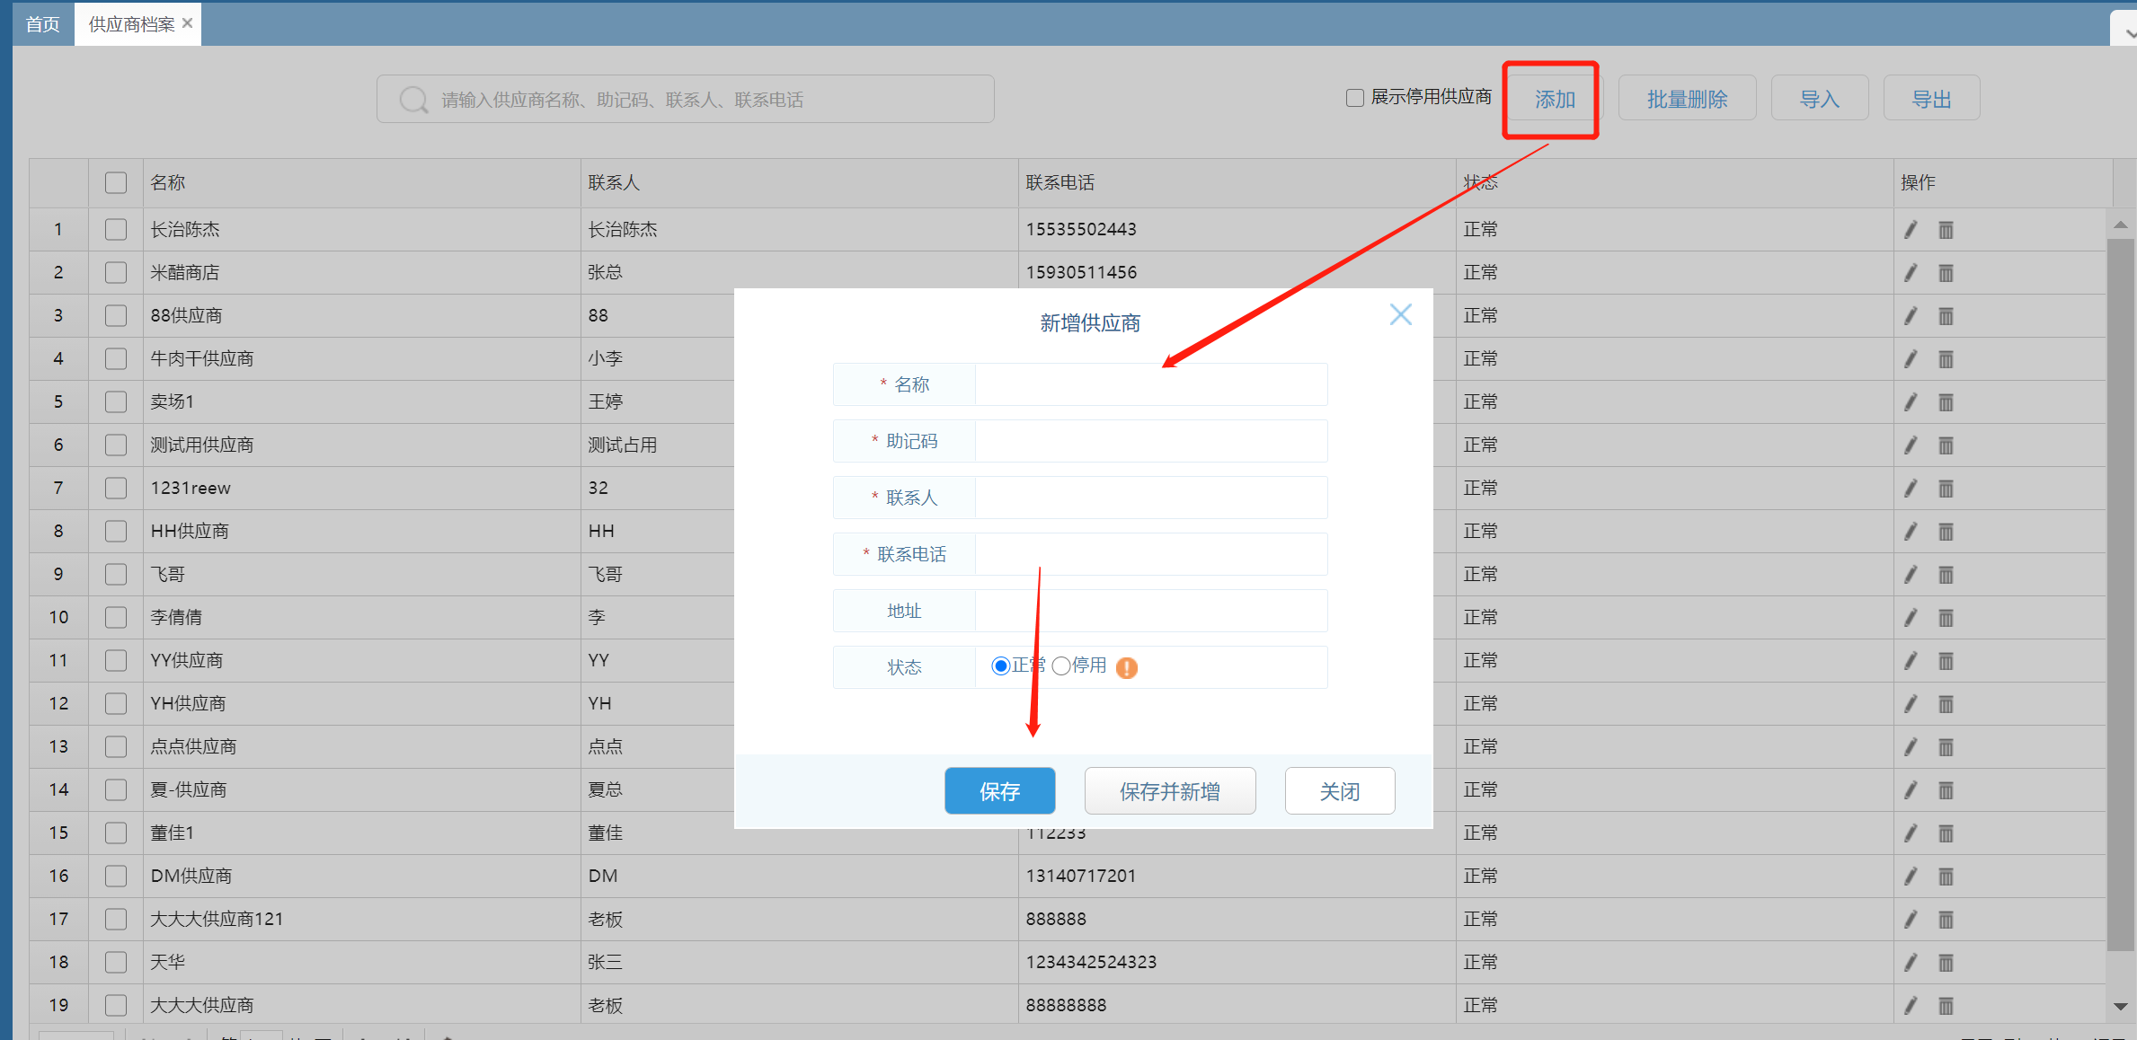
Task: Delete 天华 row trash icon
Action: click(1946, 963)
